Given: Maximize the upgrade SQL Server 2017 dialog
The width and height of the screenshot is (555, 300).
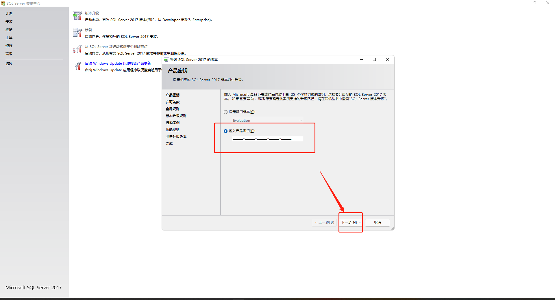Looking at the screenshot, I should point(374,59).
